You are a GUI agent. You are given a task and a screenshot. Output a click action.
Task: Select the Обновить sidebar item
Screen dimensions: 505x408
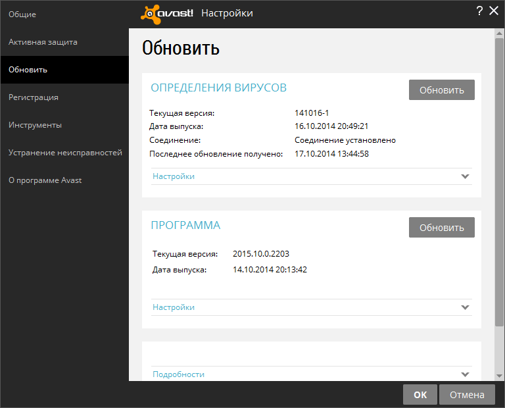(x=64, y=70)
